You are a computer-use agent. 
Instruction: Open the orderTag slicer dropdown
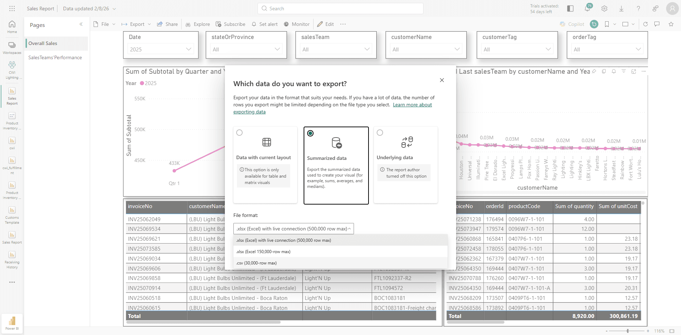607,49
